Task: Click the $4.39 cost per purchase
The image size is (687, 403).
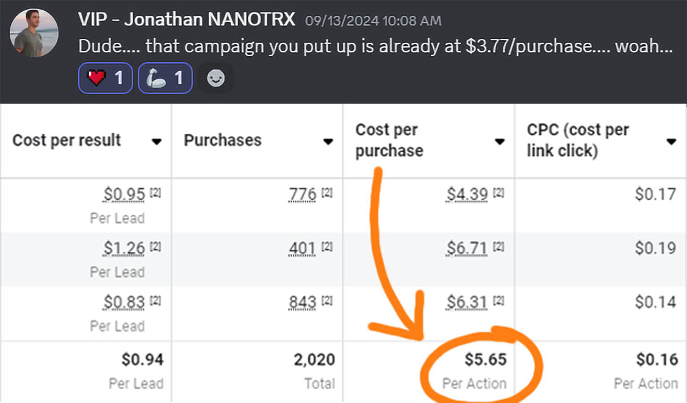Action: [467, 194]
